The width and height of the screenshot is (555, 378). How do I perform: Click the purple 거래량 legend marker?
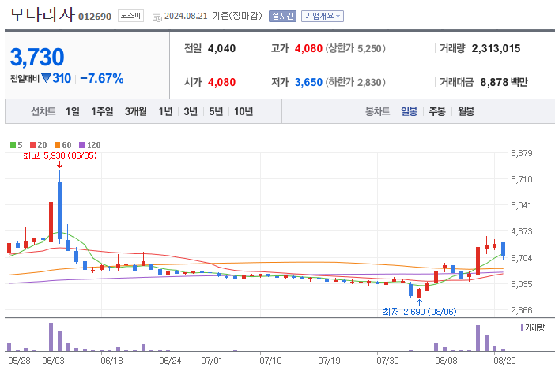coord(522,327)
